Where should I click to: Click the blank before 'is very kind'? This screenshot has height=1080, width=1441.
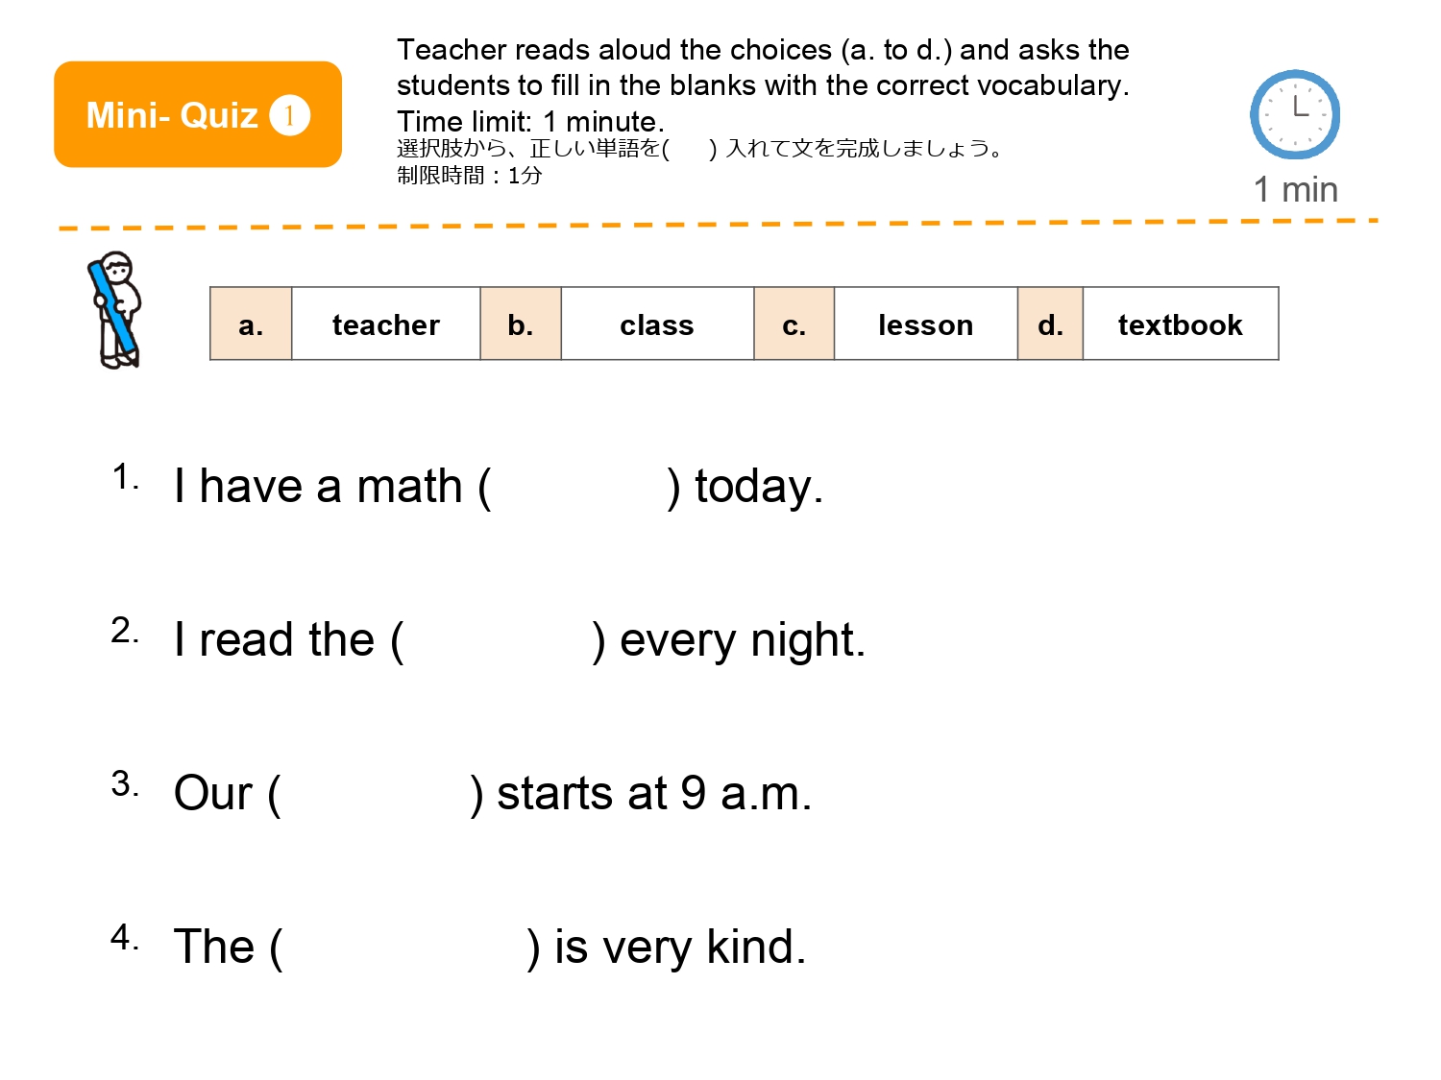[x=404, y=948]
